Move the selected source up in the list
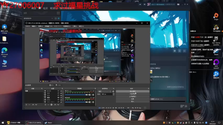Viewport: 223px width, 125px height. pyautogui.click(x=55, y=105)
